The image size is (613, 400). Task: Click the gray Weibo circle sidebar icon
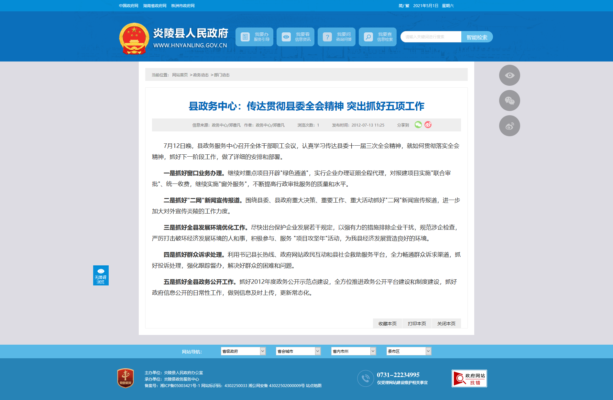pyautogui.click(x=509, y=126)
